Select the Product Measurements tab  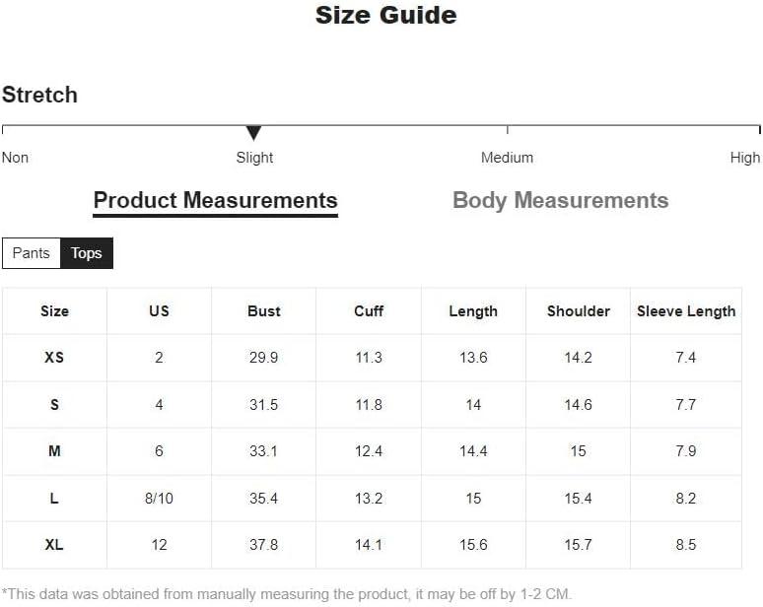click(216, 201)
